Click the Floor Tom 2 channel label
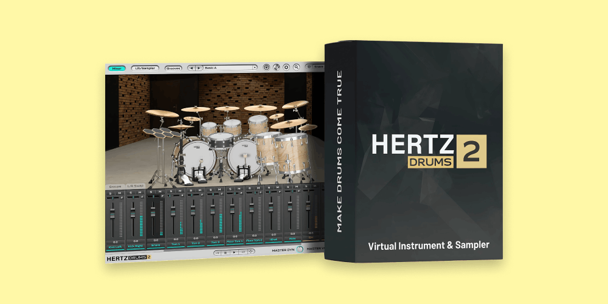 tap(254, 240)
